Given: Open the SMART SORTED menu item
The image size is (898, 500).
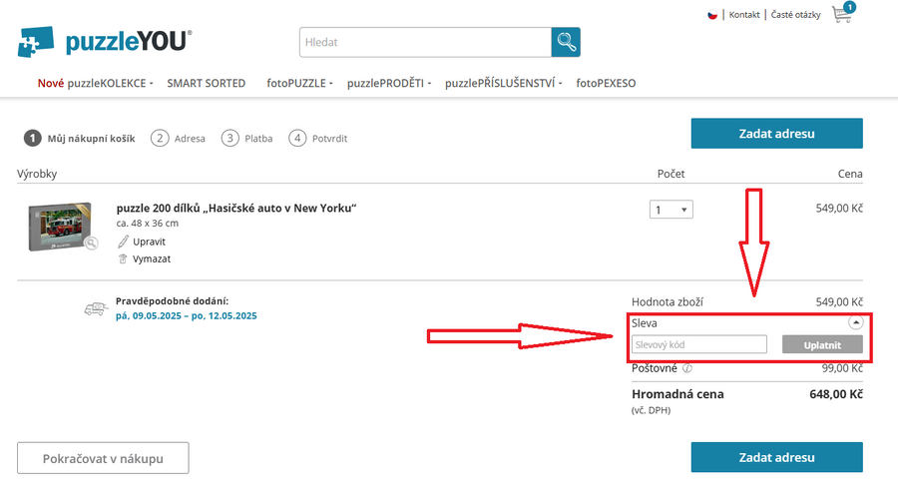Looking at the screenshot, I should tap(206, 84).
